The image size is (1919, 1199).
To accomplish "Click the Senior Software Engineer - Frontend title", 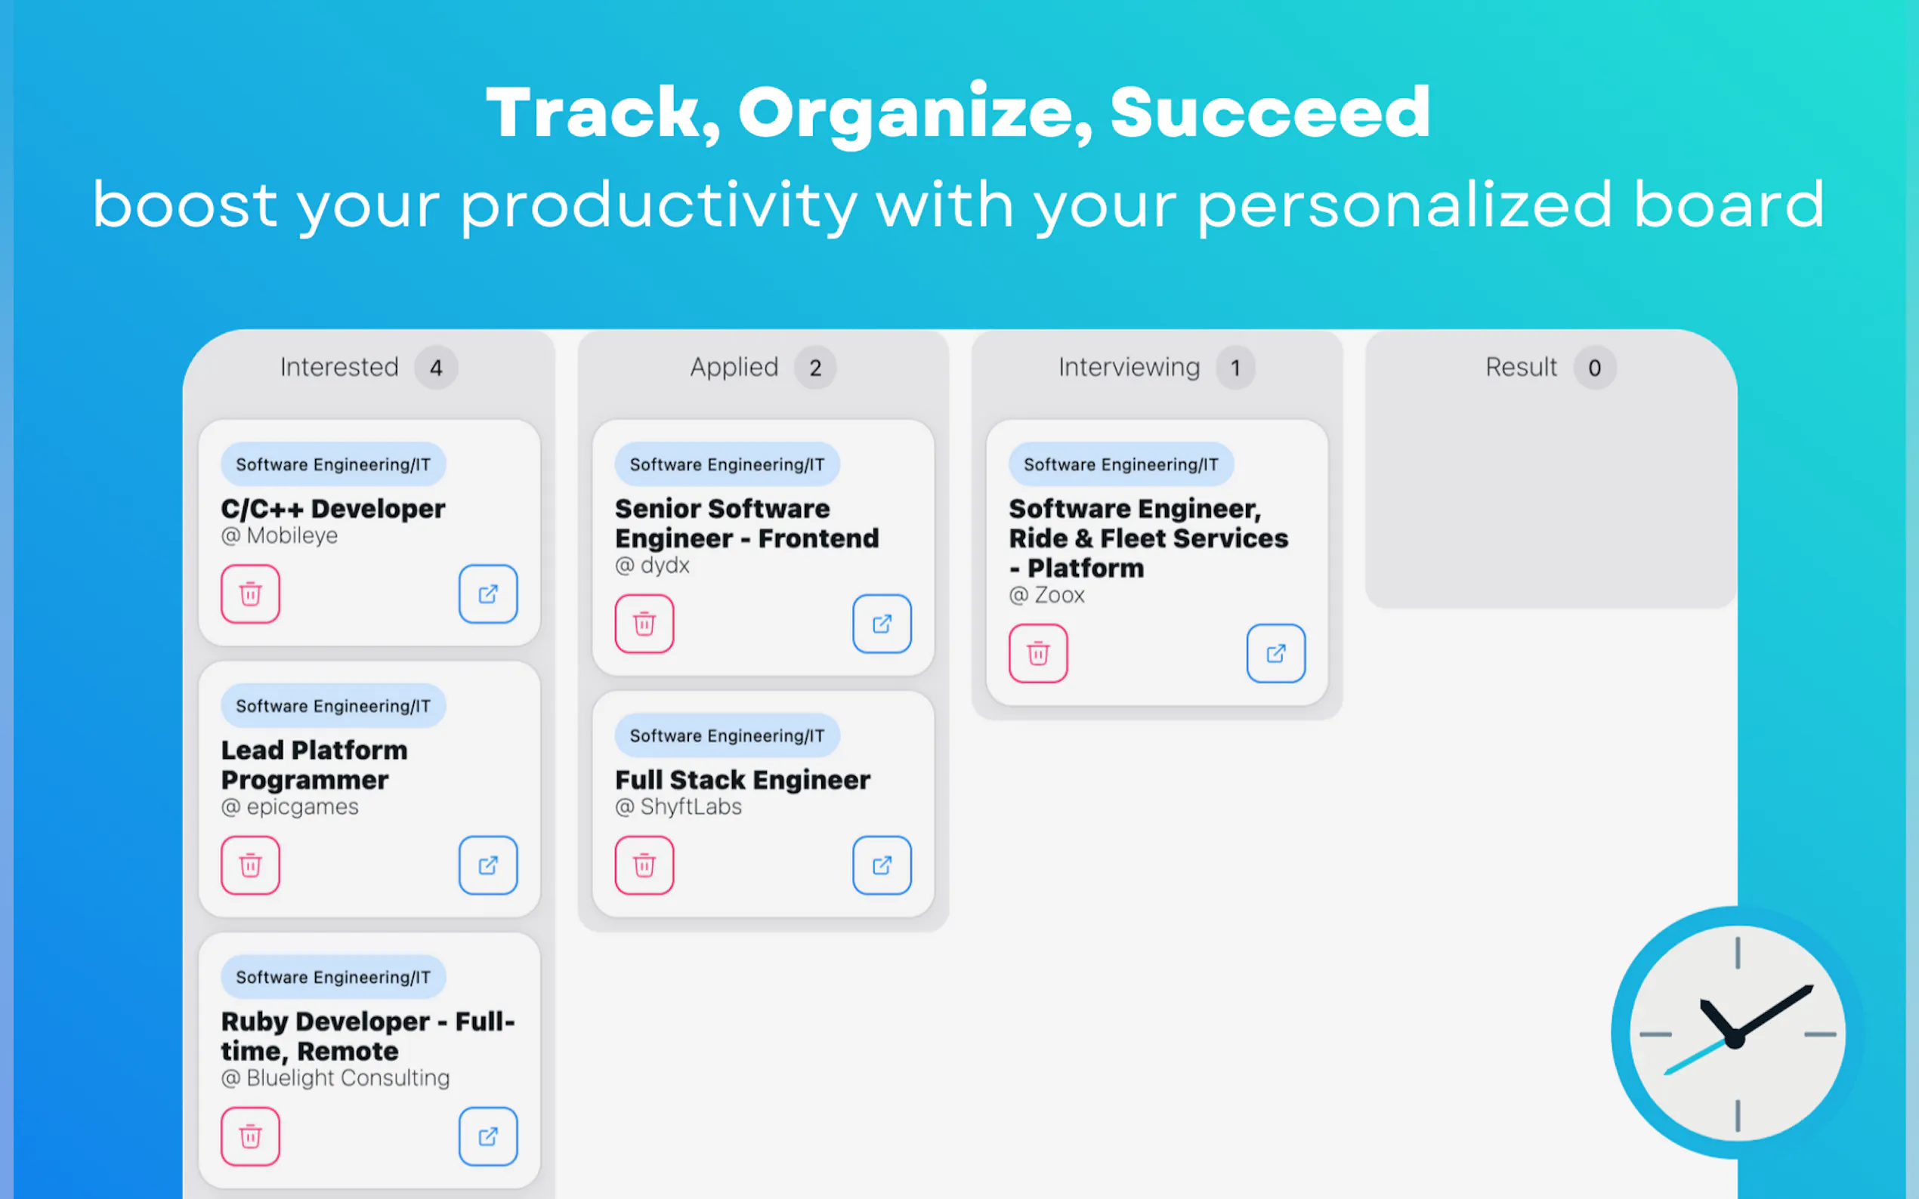I will (746, 523).
